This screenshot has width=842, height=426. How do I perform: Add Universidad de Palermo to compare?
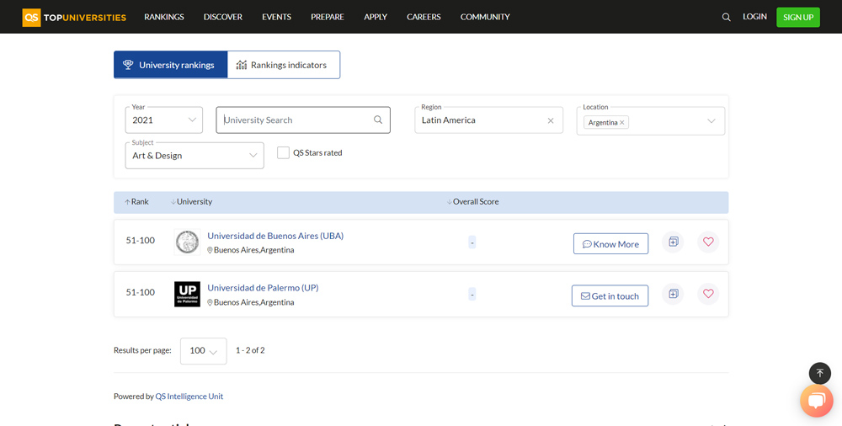673,294
